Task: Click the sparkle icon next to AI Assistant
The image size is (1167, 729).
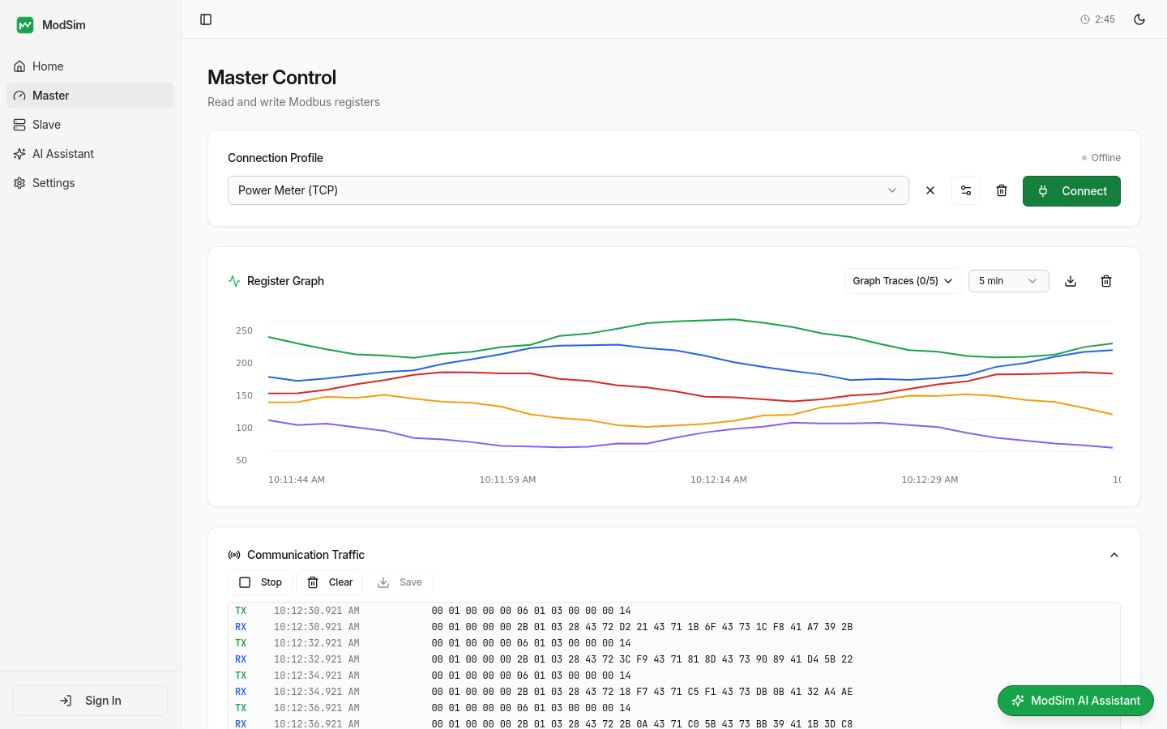Action: [19, 154]
